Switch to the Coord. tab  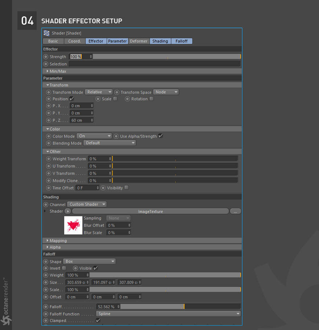pos(75,41)
